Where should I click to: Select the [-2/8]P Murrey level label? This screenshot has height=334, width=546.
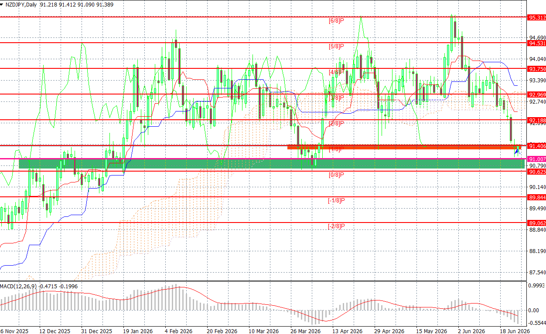click(x=336, y=226)
